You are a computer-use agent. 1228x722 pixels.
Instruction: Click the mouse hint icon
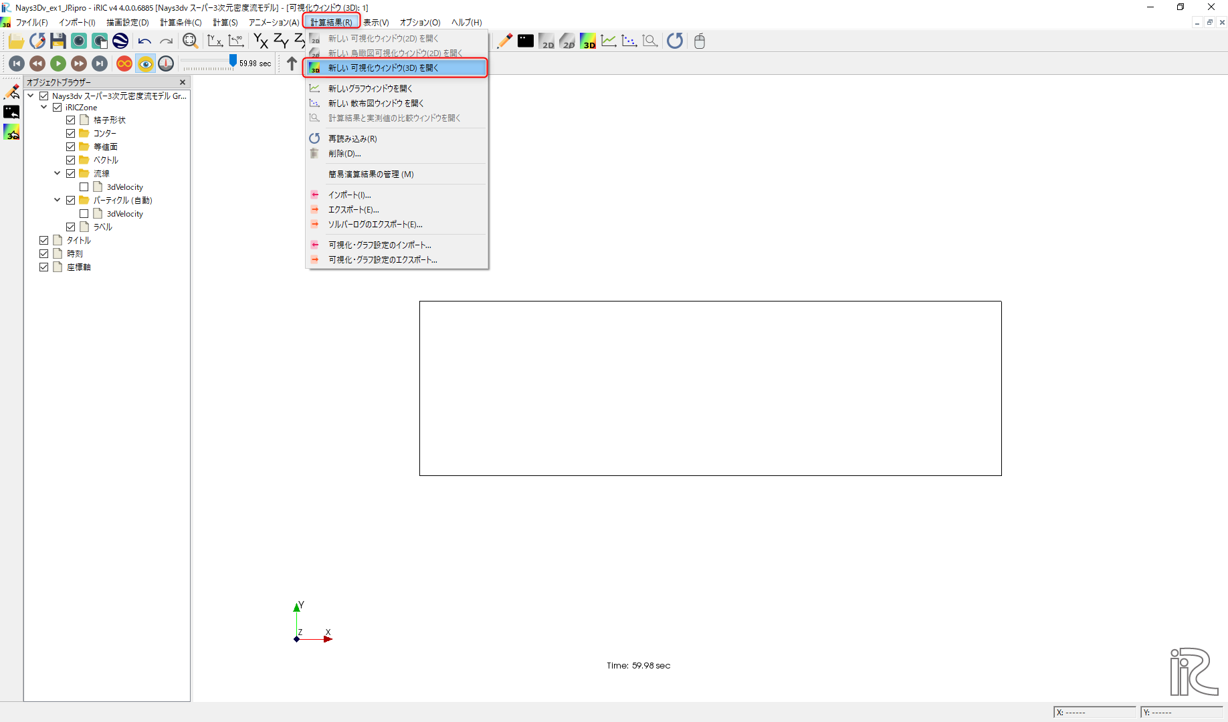pos(700,41)
